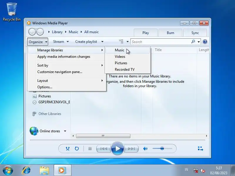Choose Manage libraries menu item
This screenshot has width=235, height=176.
[67, 50]
